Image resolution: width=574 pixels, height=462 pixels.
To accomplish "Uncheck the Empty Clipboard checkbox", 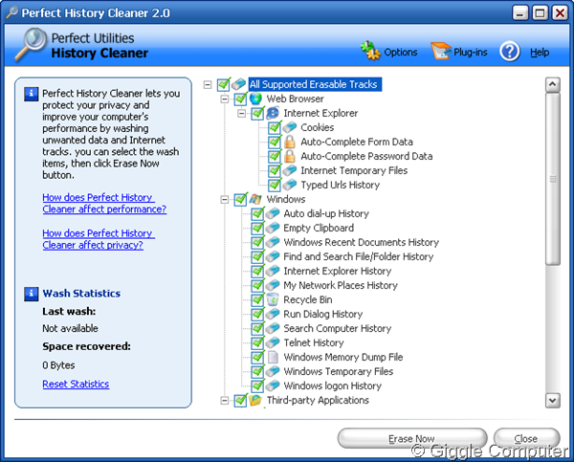I will (x=257, y=228).
